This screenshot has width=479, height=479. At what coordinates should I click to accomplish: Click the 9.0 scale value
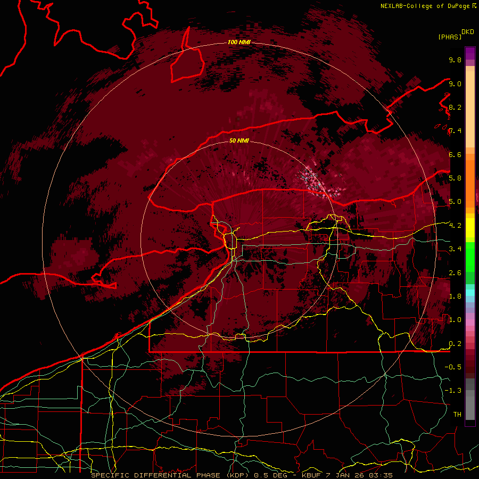455,84
